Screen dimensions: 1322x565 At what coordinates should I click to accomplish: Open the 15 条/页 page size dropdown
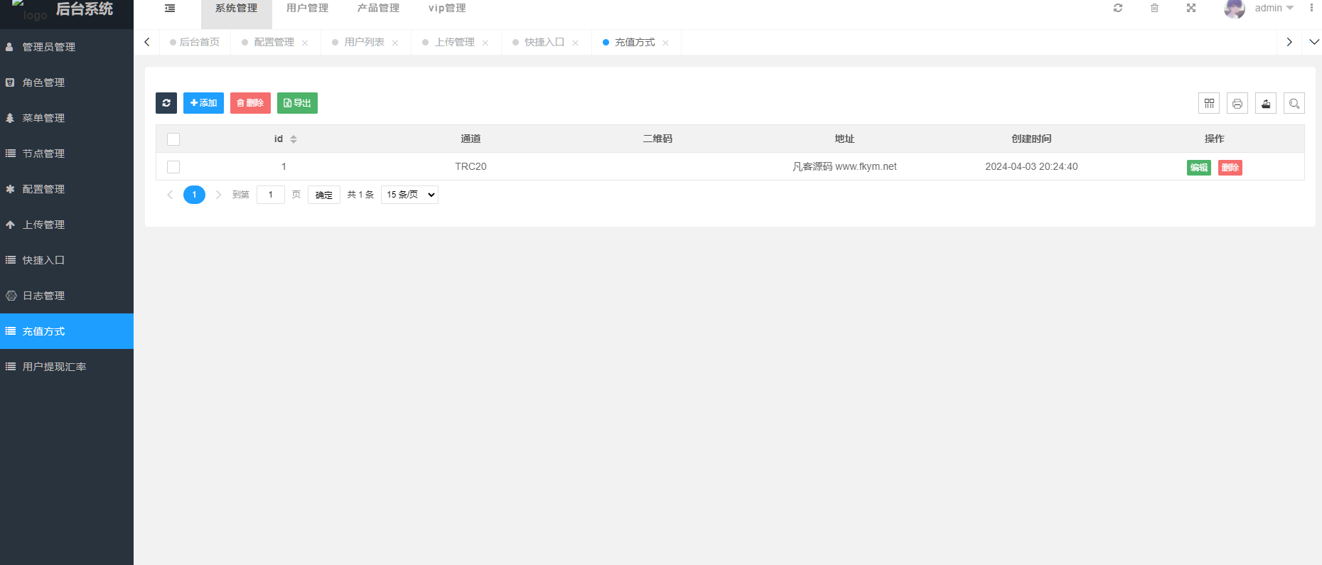pos(409,195)
